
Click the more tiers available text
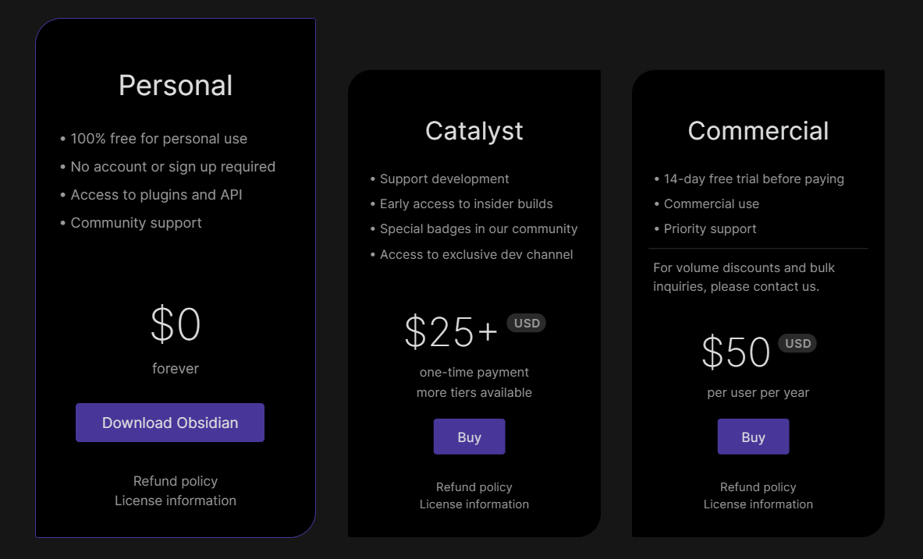point(474,392)
